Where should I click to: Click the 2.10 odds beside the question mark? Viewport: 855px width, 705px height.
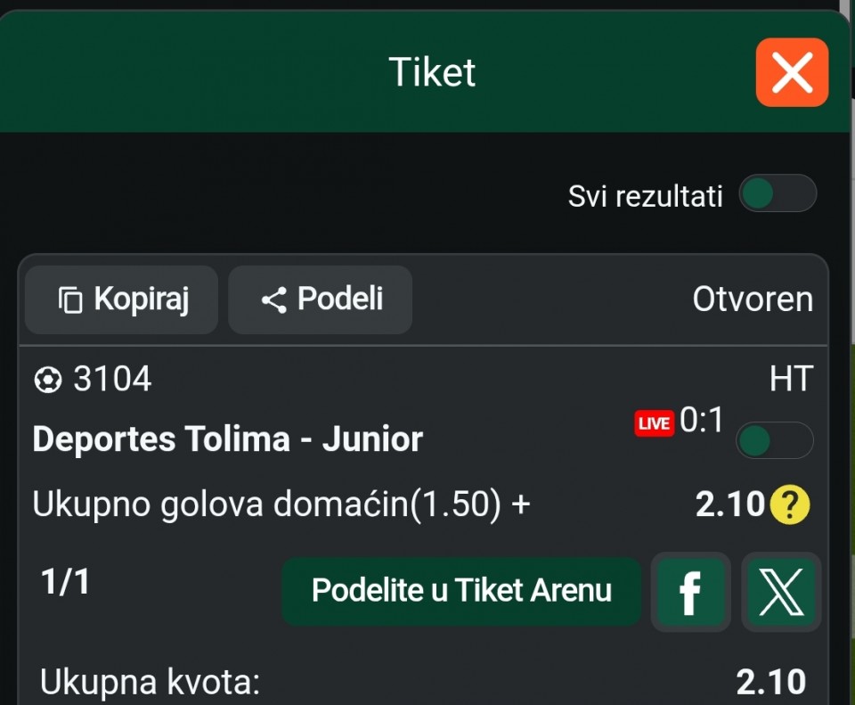click(x=729, y=505)
